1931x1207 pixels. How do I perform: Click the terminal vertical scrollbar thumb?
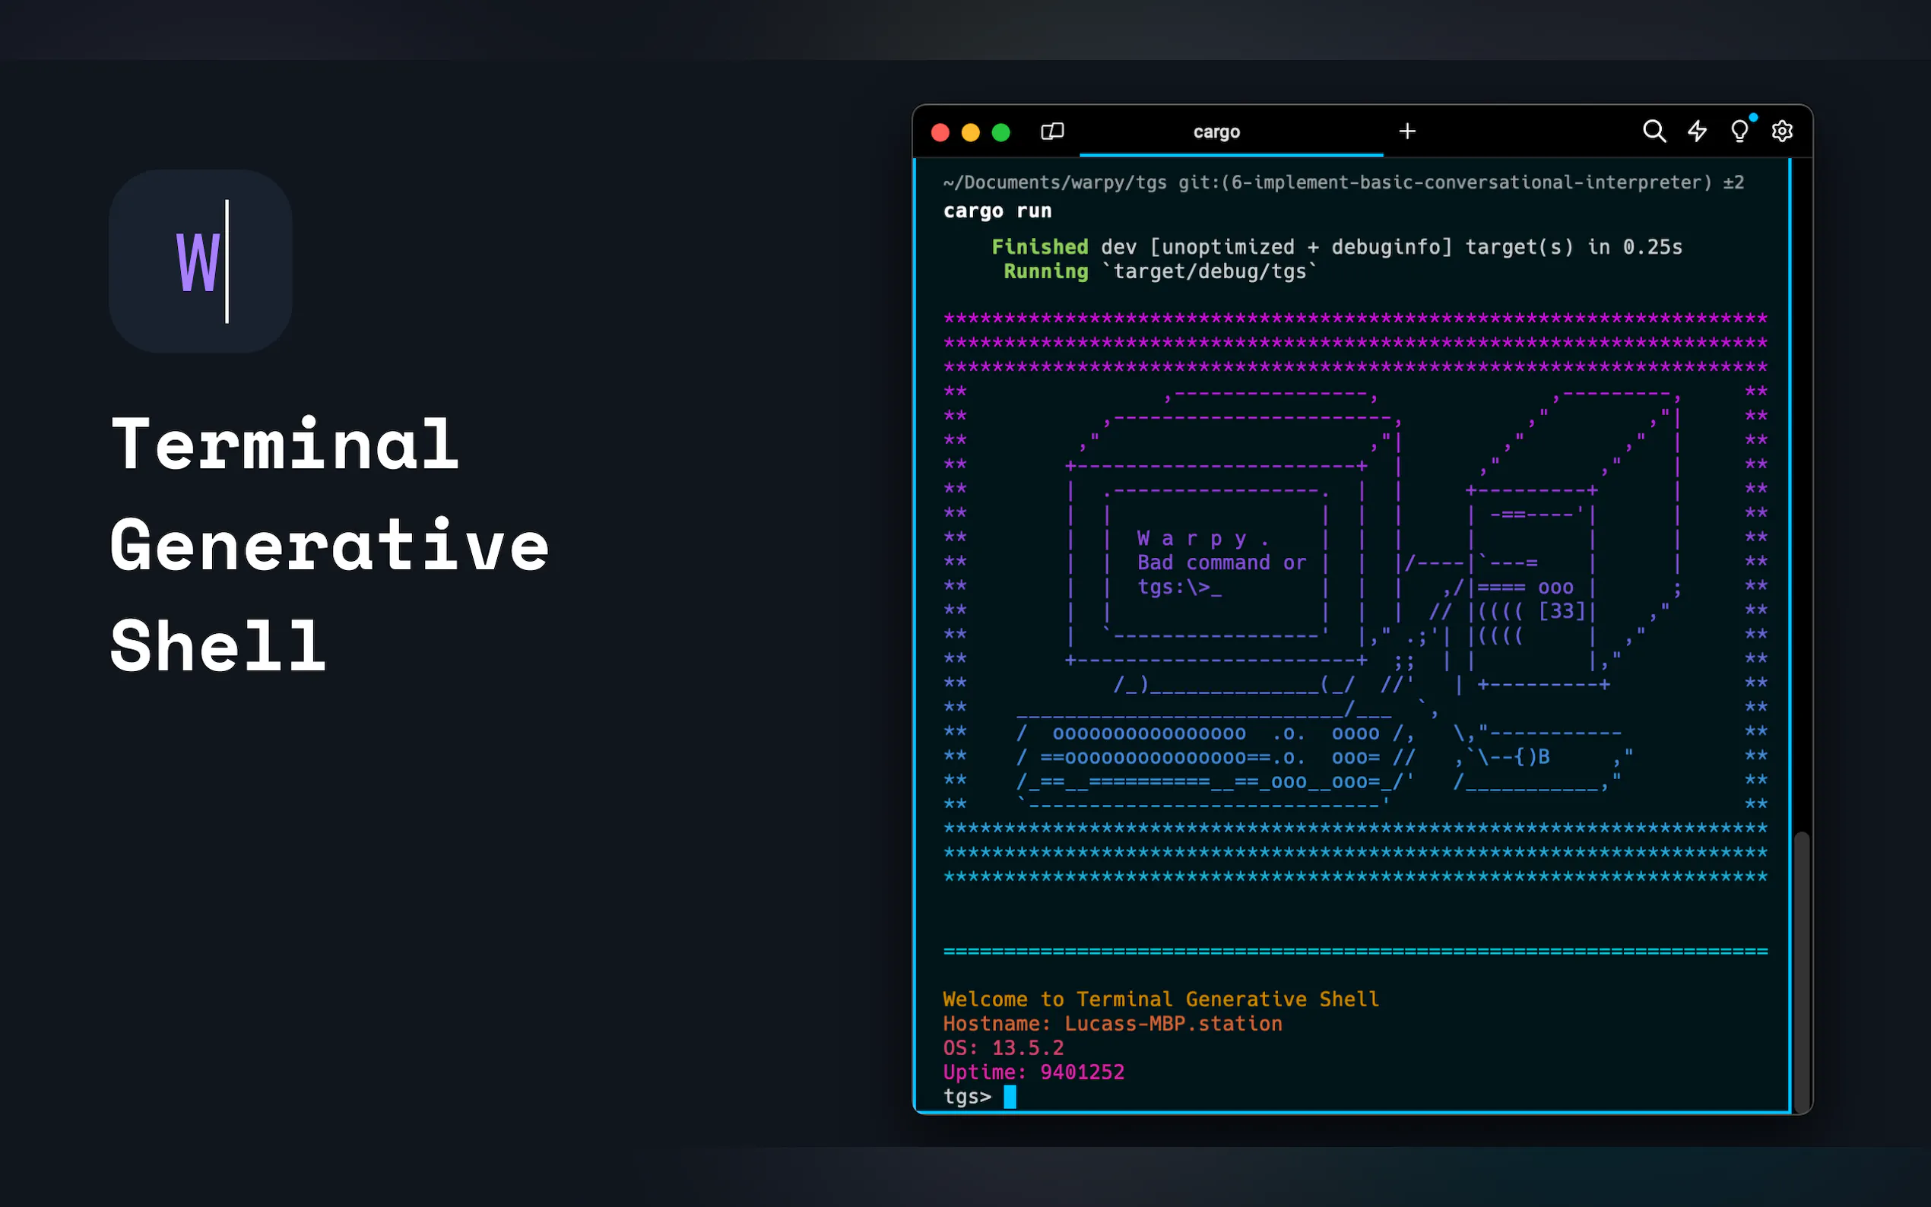point(1802,971)
